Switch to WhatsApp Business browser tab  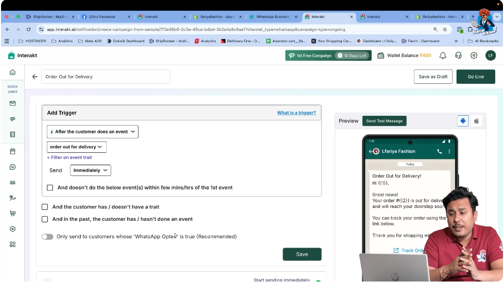click(x=272, y=16)
